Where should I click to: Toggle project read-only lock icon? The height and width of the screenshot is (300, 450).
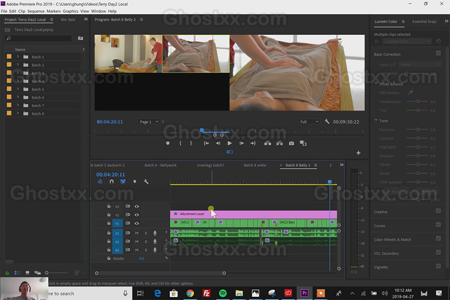coord(7,273)
